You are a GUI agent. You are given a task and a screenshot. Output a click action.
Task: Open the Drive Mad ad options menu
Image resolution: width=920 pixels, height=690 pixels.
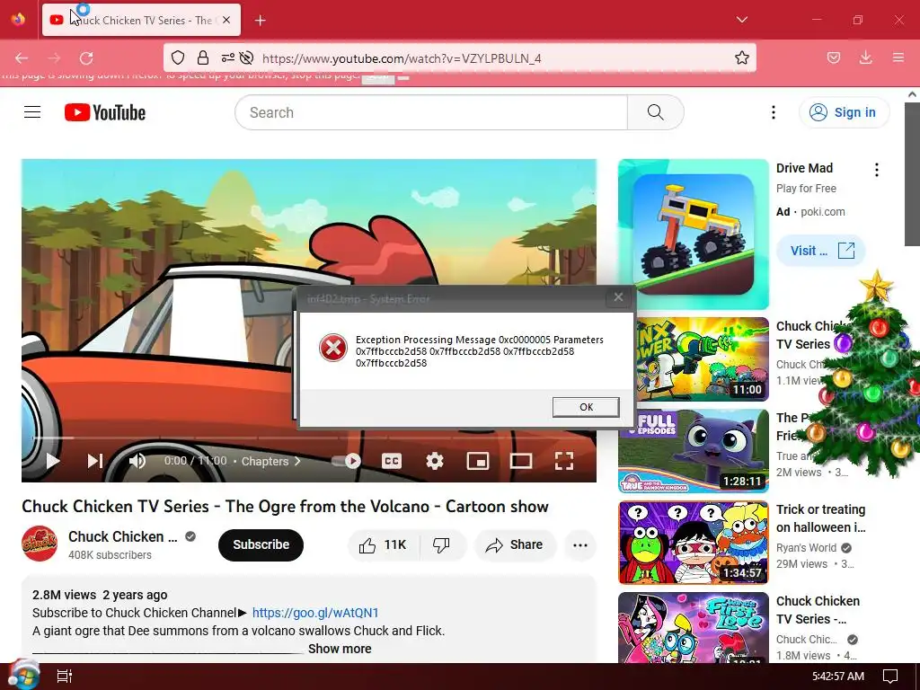click(877, 170)
